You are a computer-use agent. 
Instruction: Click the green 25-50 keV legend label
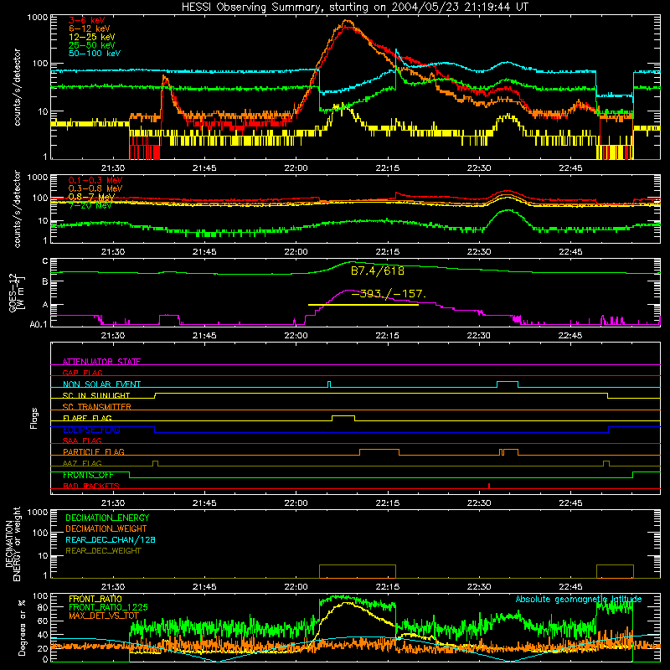pos(91,45)
